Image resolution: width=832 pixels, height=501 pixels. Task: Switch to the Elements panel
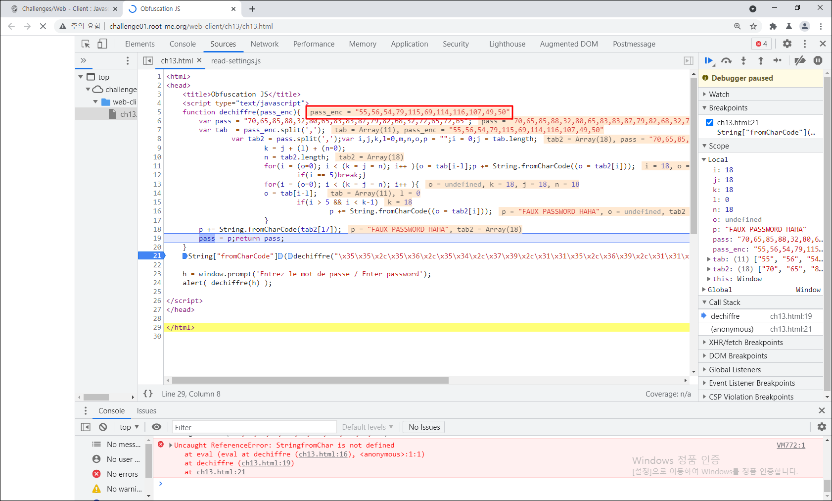(x=140, y=44)
